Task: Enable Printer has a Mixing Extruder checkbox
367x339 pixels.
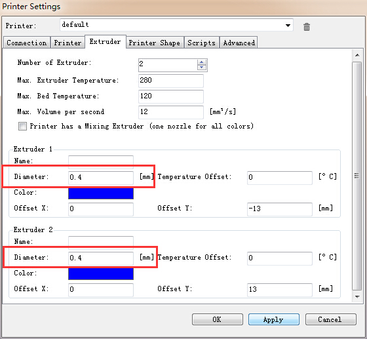Action: tap(22, 126)
